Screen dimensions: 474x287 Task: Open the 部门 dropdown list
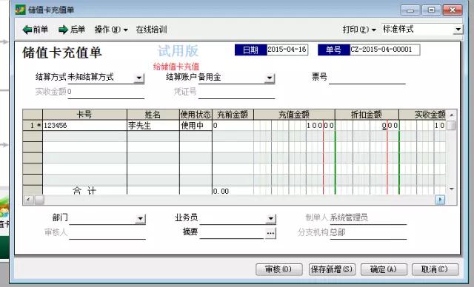[x=140, y=218]
